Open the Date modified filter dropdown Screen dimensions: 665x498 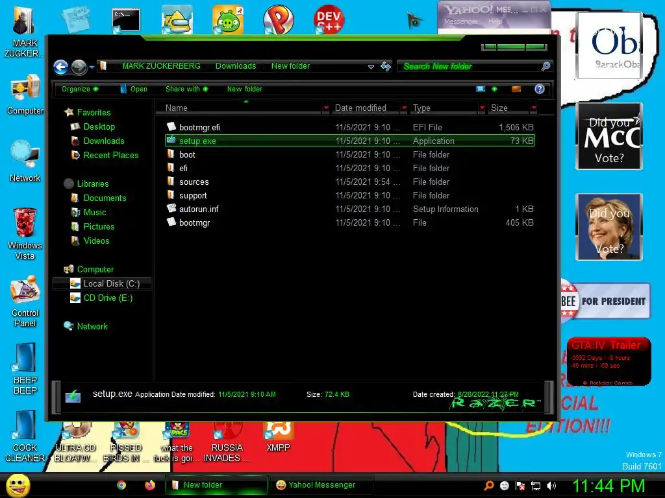point(404,108)
